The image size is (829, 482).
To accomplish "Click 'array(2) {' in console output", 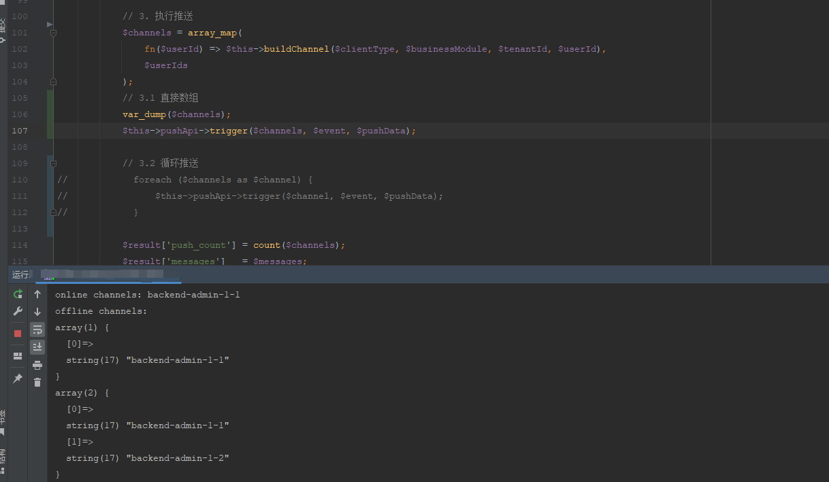I will click(x=82, y=393).
